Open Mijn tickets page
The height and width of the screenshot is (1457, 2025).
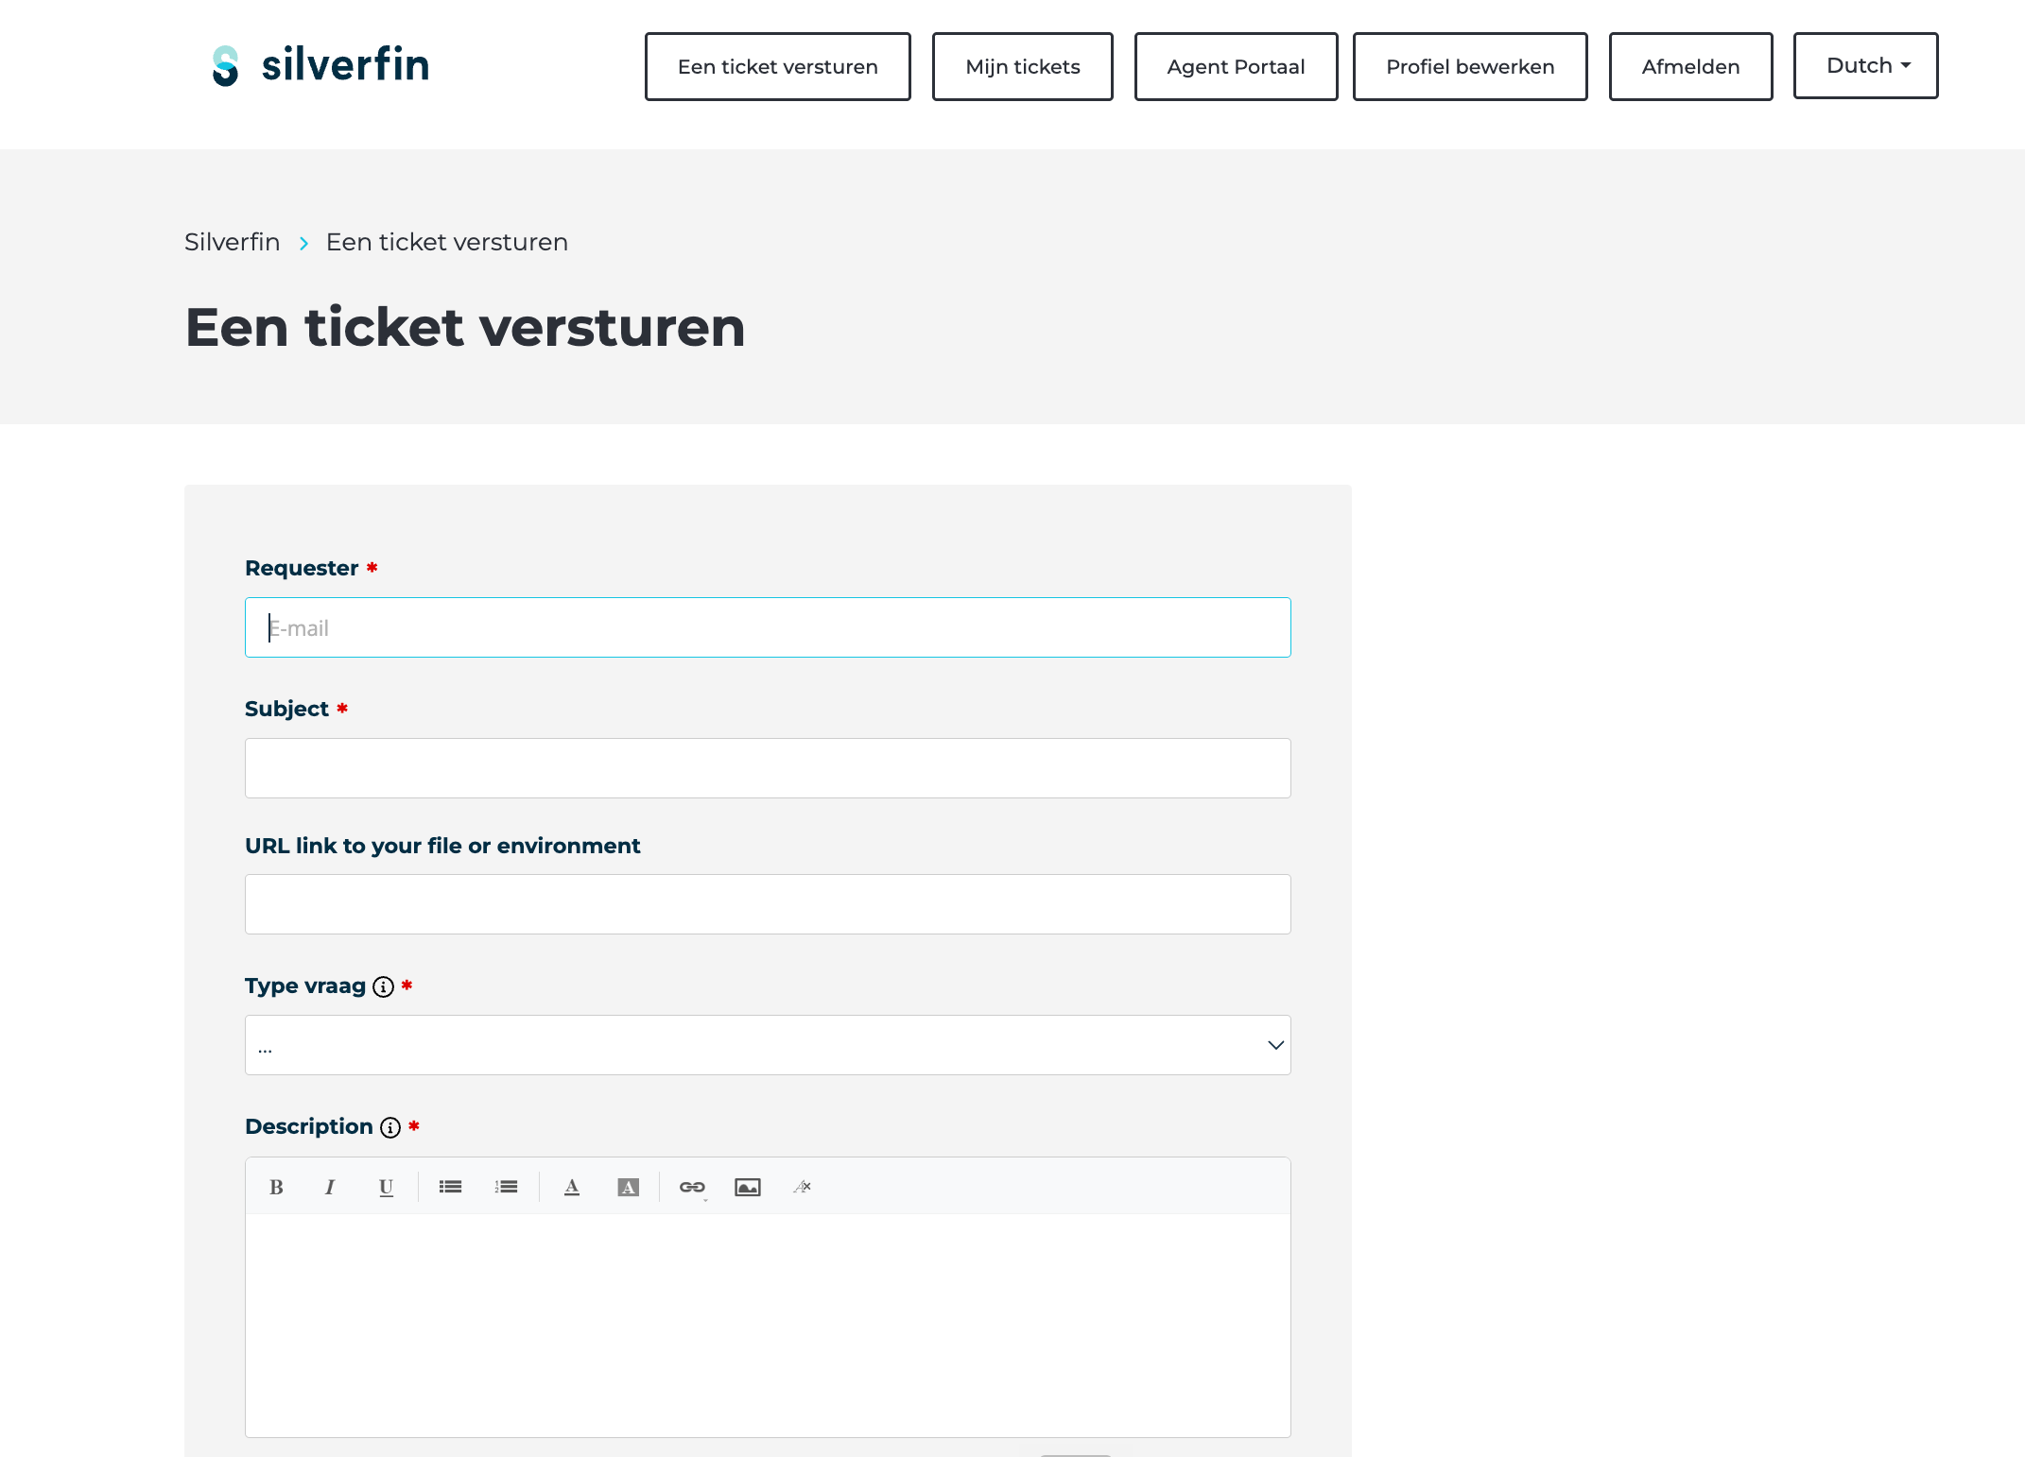[1022, 66]
